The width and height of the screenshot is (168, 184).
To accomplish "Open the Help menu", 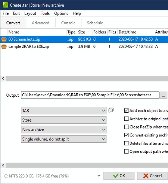I will click(x=77, y=13).
